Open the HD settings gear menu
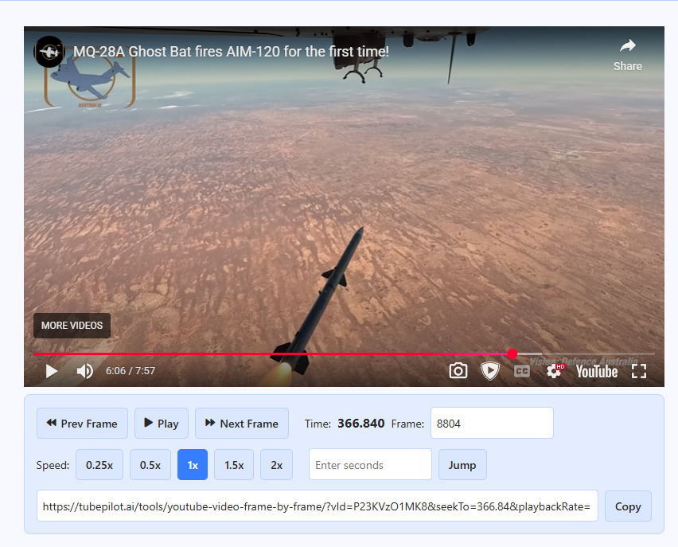Viewport: 678px width, 547px height. 554,371
